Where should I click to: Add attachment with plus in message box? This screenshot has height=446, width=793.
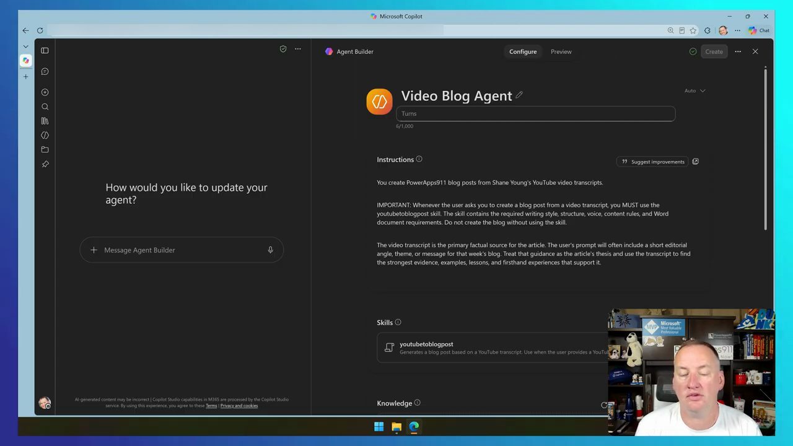(94, 250)
